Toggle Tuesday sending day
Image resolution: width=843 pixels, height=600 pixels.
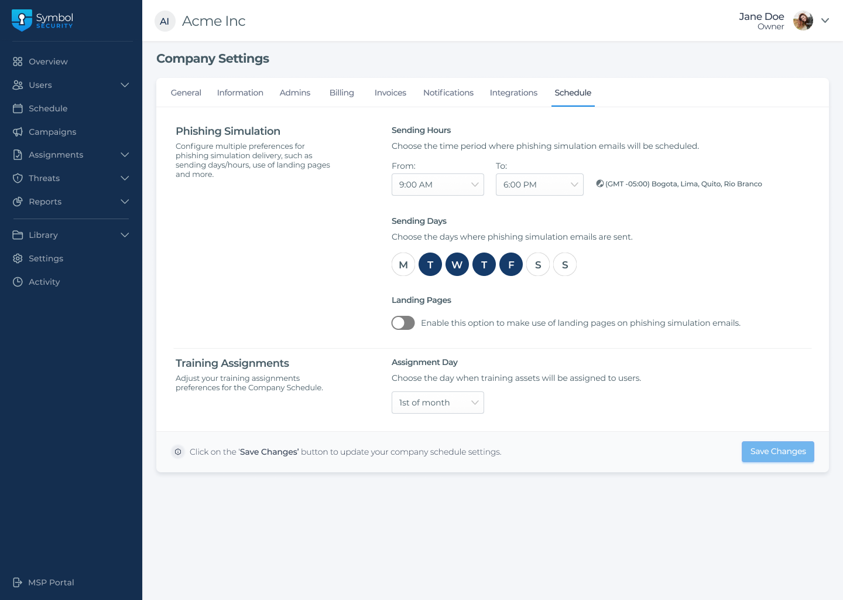(430, 264)
